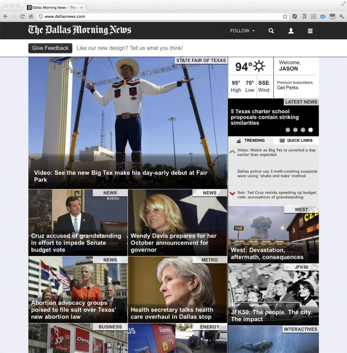Reload the page with the refresh icon
This screenshot has height=353, width=347.
[22, 16]
